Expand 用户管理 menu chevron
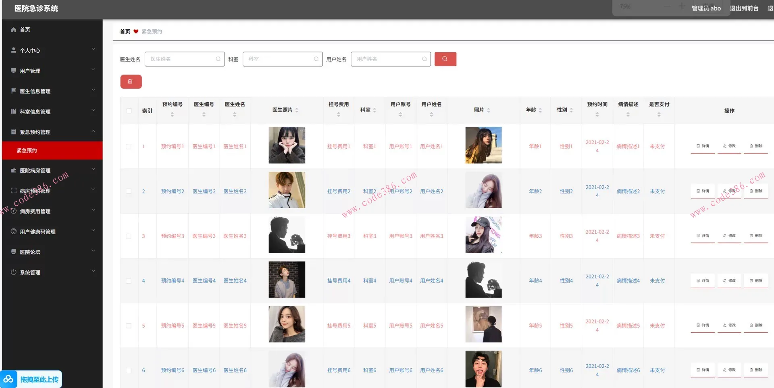 (x=94, y=70)
